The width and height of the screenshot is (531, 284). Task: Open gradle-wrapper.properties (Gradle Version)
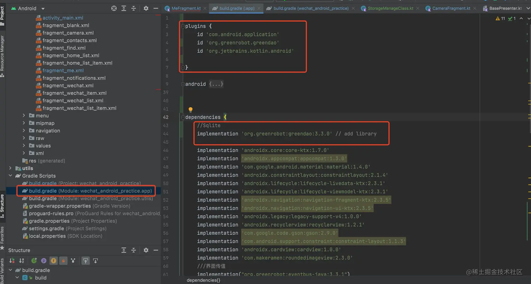(x=76, y=206)
